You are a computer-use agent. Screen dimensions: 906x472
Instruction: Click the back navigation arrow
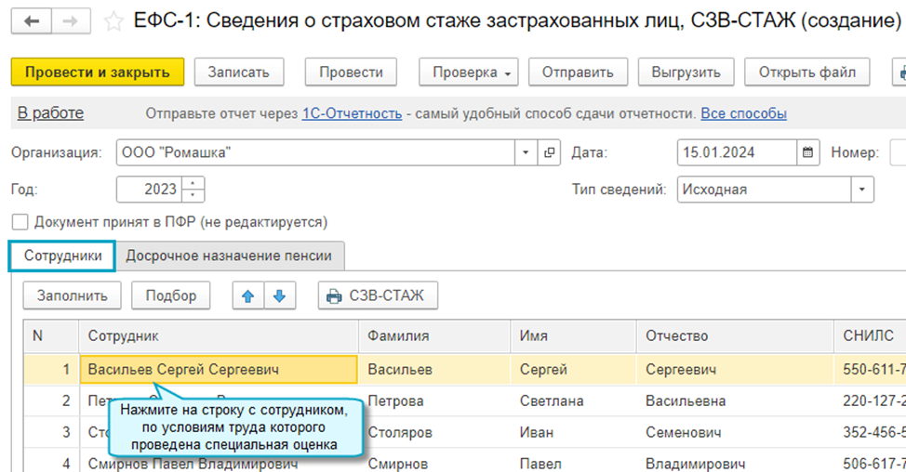[33, 21]
